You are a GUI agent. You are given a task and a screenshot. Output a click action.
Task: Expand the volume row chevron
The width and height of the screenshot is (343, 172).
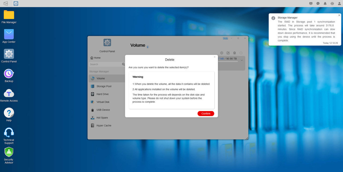point(242,60)
